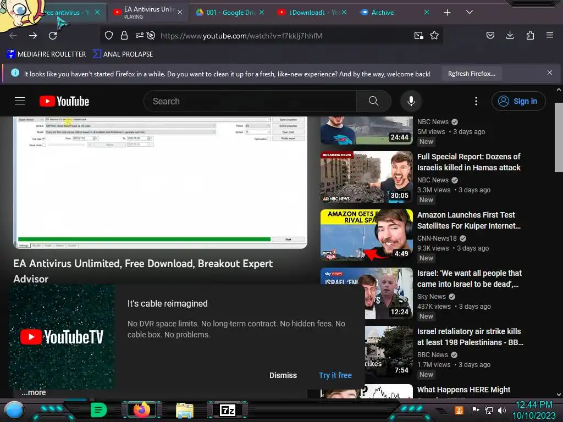Close the Firefox refresh notification bar
This screenshot has width=563, height=422.
(550, 73)
